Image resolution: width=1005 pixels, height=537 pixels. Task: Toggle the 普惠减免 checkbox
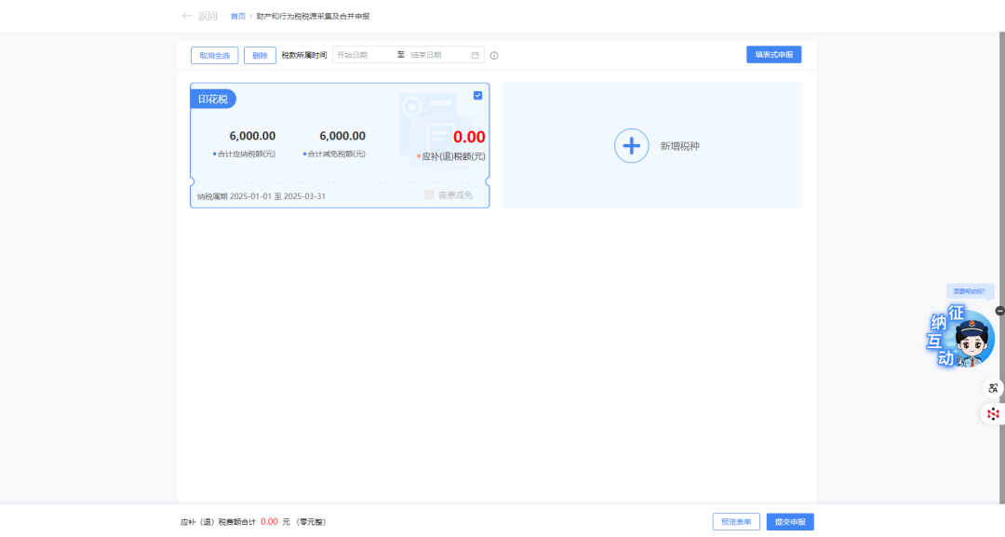429,195
